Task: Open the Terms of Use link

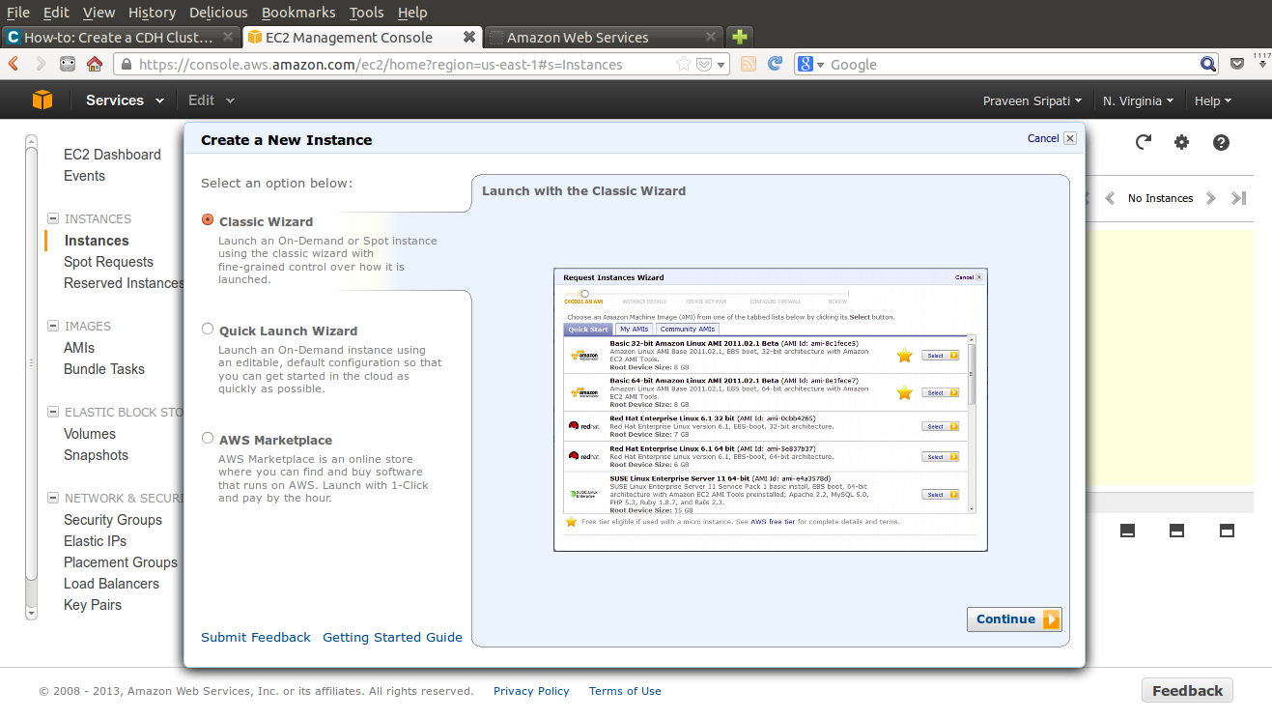Action: 625,691
